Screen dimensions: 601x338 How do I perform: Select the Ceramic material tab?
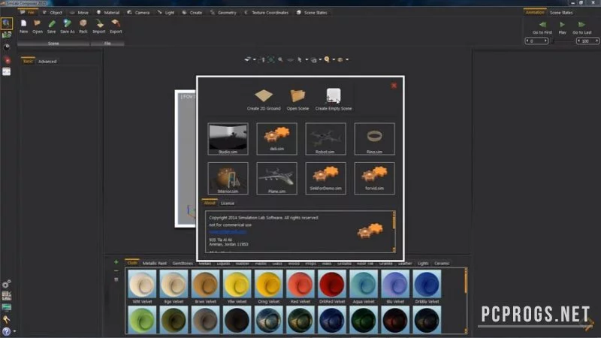(x=442, y=264)
